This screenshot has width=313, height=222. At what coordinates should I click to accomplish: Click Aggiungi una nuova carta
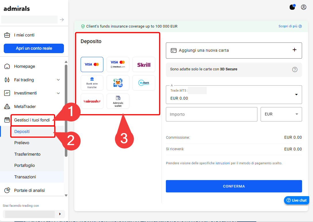[x=234, y=50]
